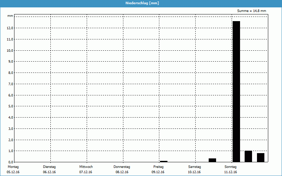This screenshot has height=176, width=282.
Task: Click the 12,0 value on y-axis
Action: click(x=10, y=28)
